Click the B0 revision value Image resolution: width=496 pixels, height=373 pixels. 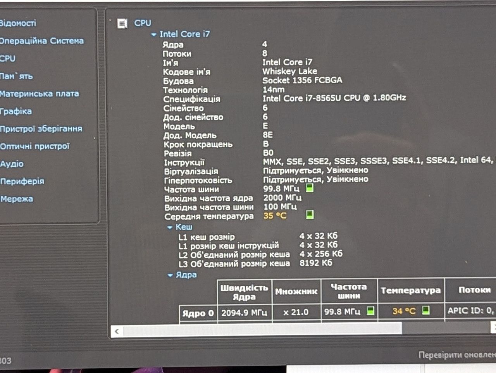pyautogui.click(x=268, y=153)
